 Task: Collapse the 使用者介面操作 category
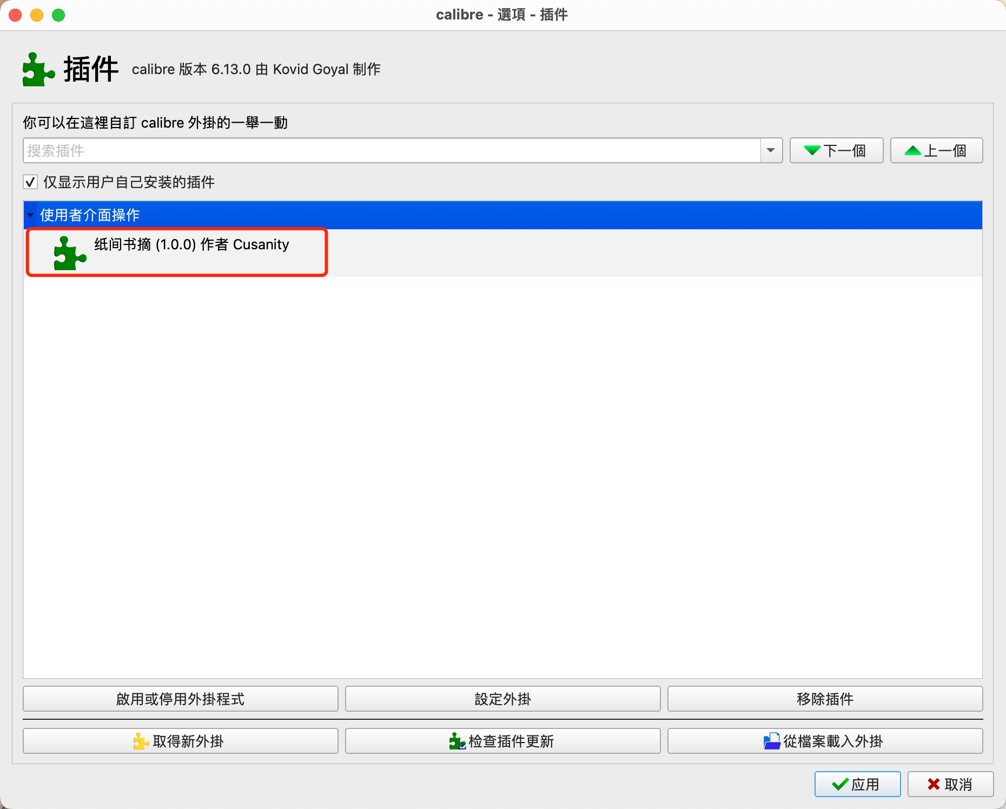pyautogui.click(x=30, y=215)
